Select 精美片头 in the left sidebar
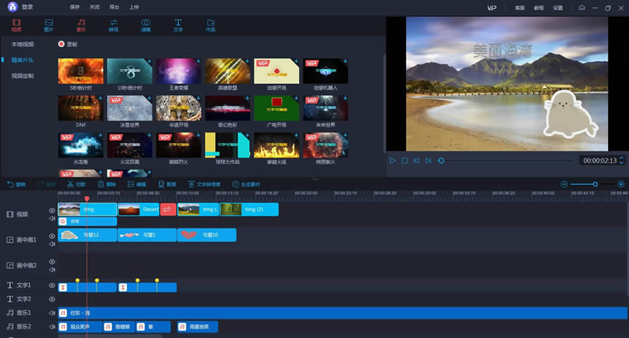The height and width of the screenshot is (338, 629). point(23,60)
